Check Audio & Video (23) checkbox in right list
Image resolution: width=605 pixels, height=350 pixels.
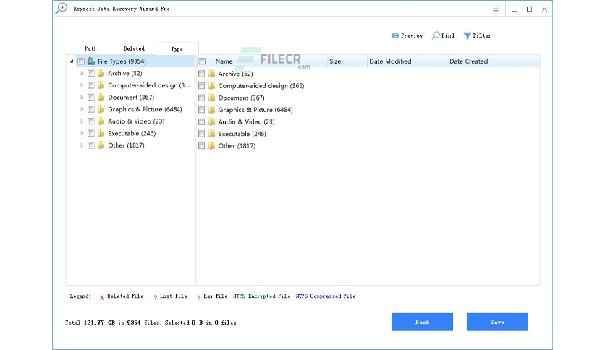point(201,121)
